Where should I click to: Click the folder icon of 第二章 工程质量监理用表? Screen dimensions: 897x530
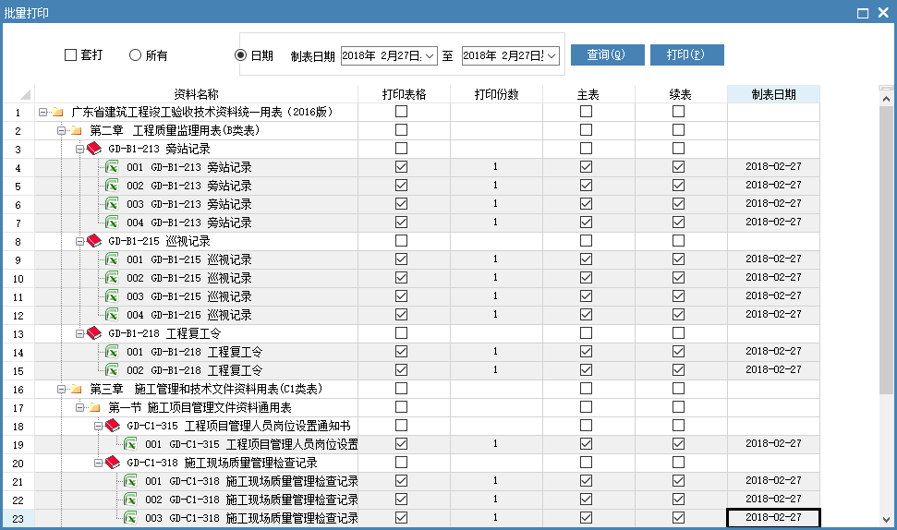coord(76,130)
